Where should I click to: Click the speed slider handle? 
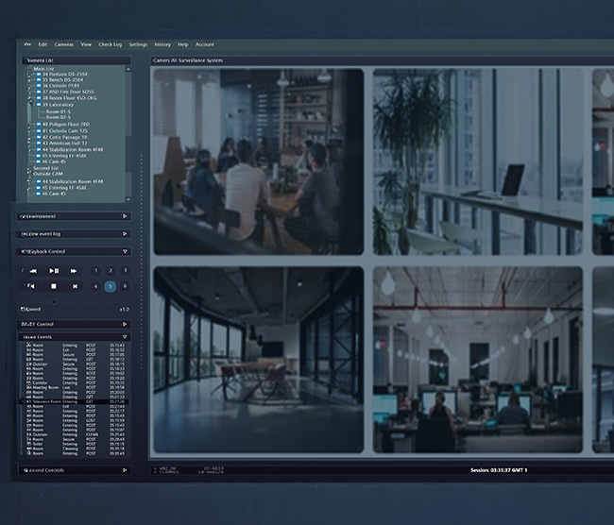pyautogui.click(x=53, y=301)
